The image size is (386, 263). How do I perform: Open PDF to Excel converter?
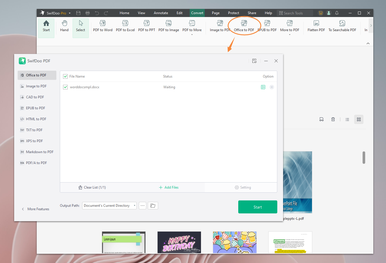click(125, 26)
